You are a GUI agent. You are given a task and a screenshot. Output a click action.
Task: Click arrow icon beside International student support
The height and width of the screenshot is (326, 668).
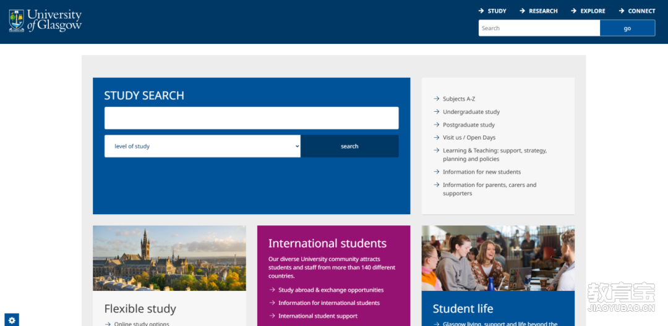[x=272, y=316]
